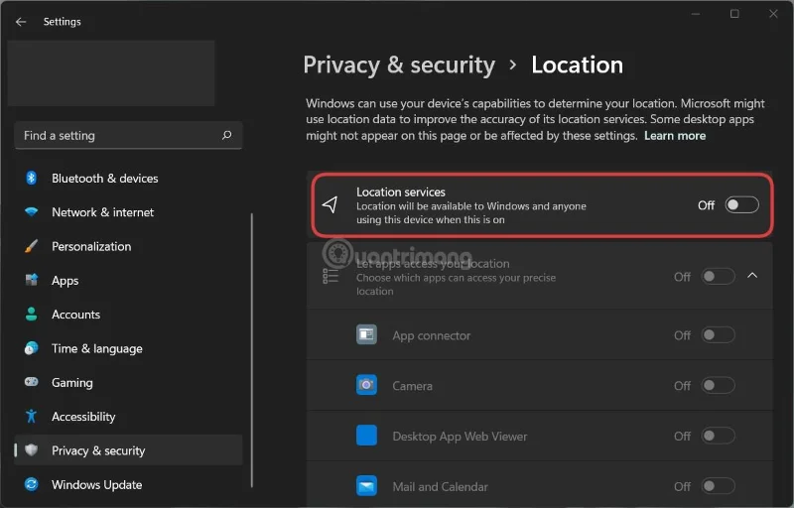The image size is (794, 508).
Task: Click the App connector label
Action: (x=432, y=335)
